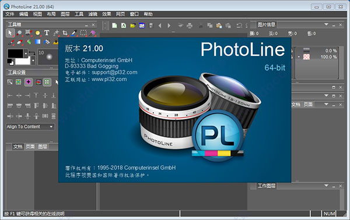The image size is (350, 220).
Task: Click the copy icon in toolbar
Action: 210,26
